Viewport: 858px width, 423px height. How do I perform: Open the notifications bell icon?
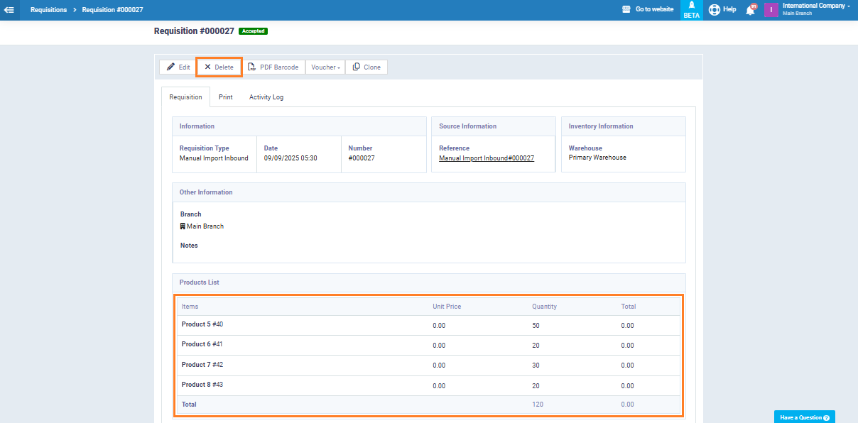(x=750, y=10)
